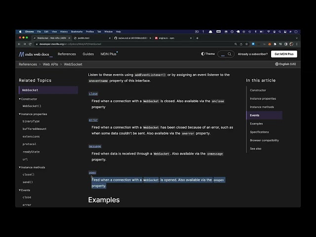Click the address bar zoom magnifier icon
Image resolution: width=316 pixels, height=237 pixels.
(236, 44)
